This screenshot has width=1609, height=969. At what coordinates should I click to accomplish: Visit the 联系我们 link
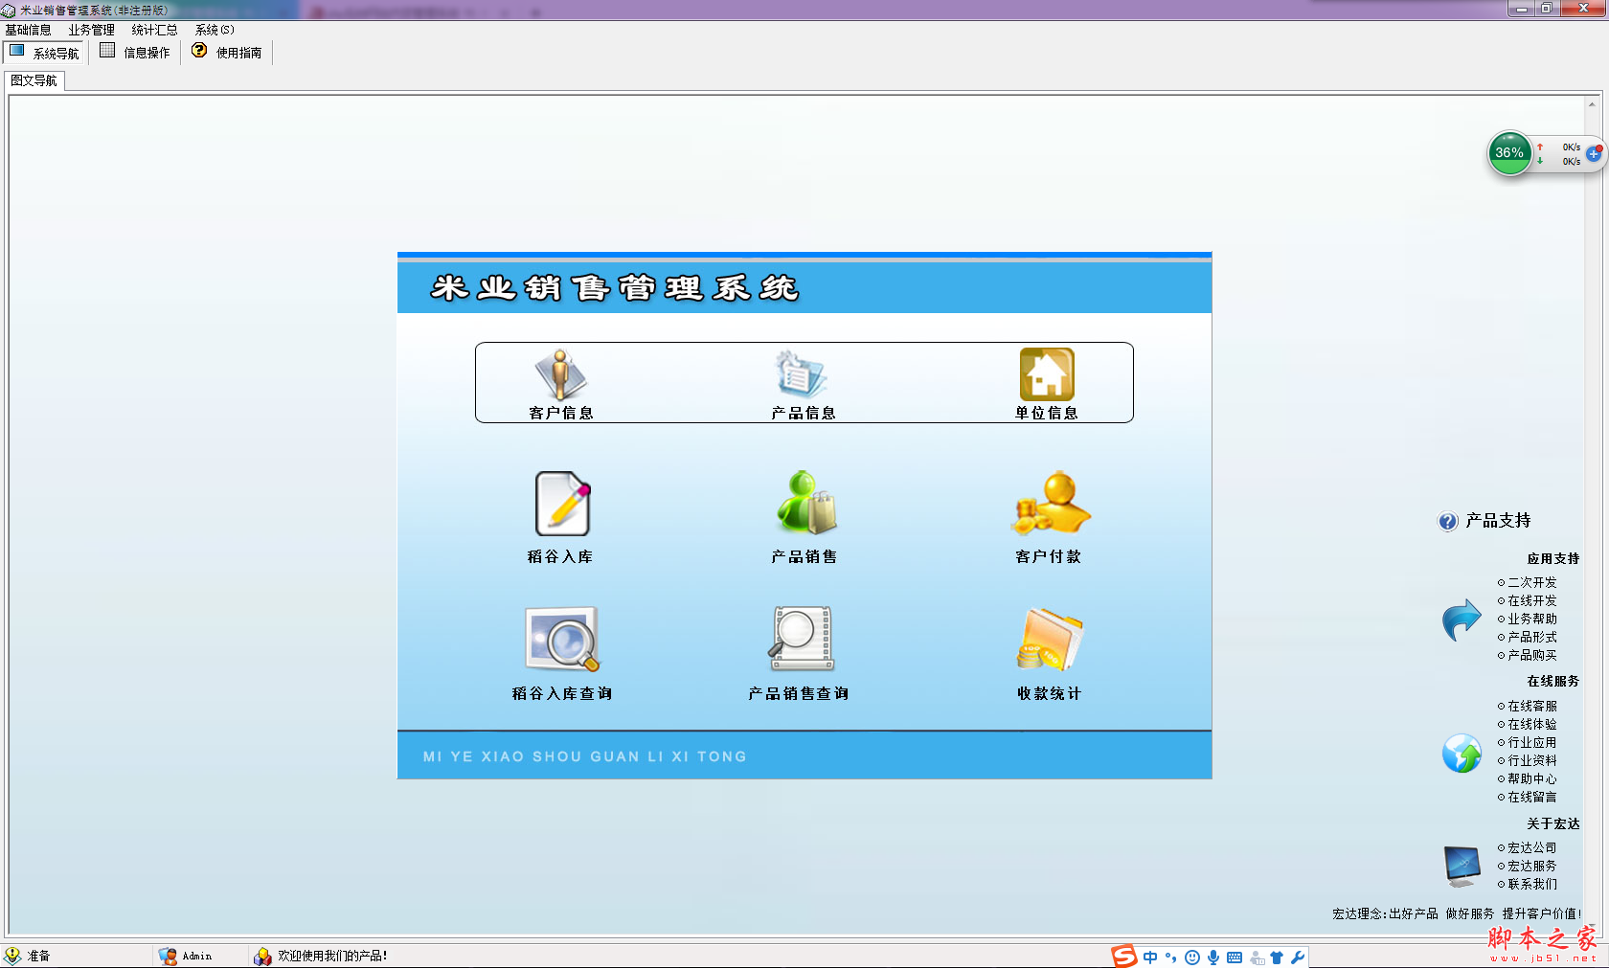click(x=1532, y=884)
